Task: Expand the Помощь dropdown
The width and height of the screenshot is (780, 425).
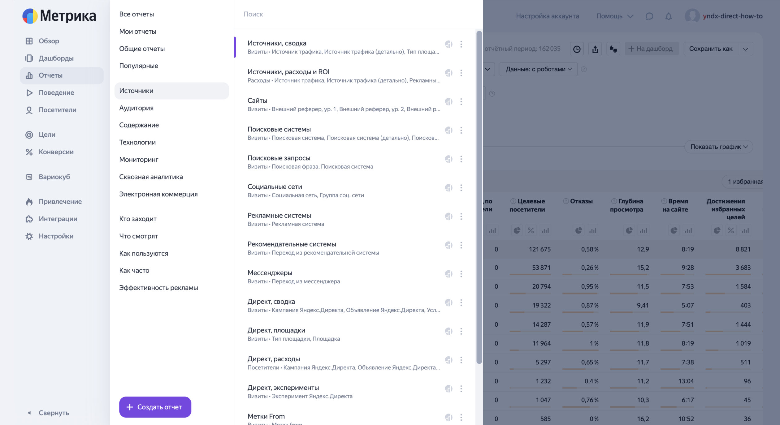Action: 615,16
